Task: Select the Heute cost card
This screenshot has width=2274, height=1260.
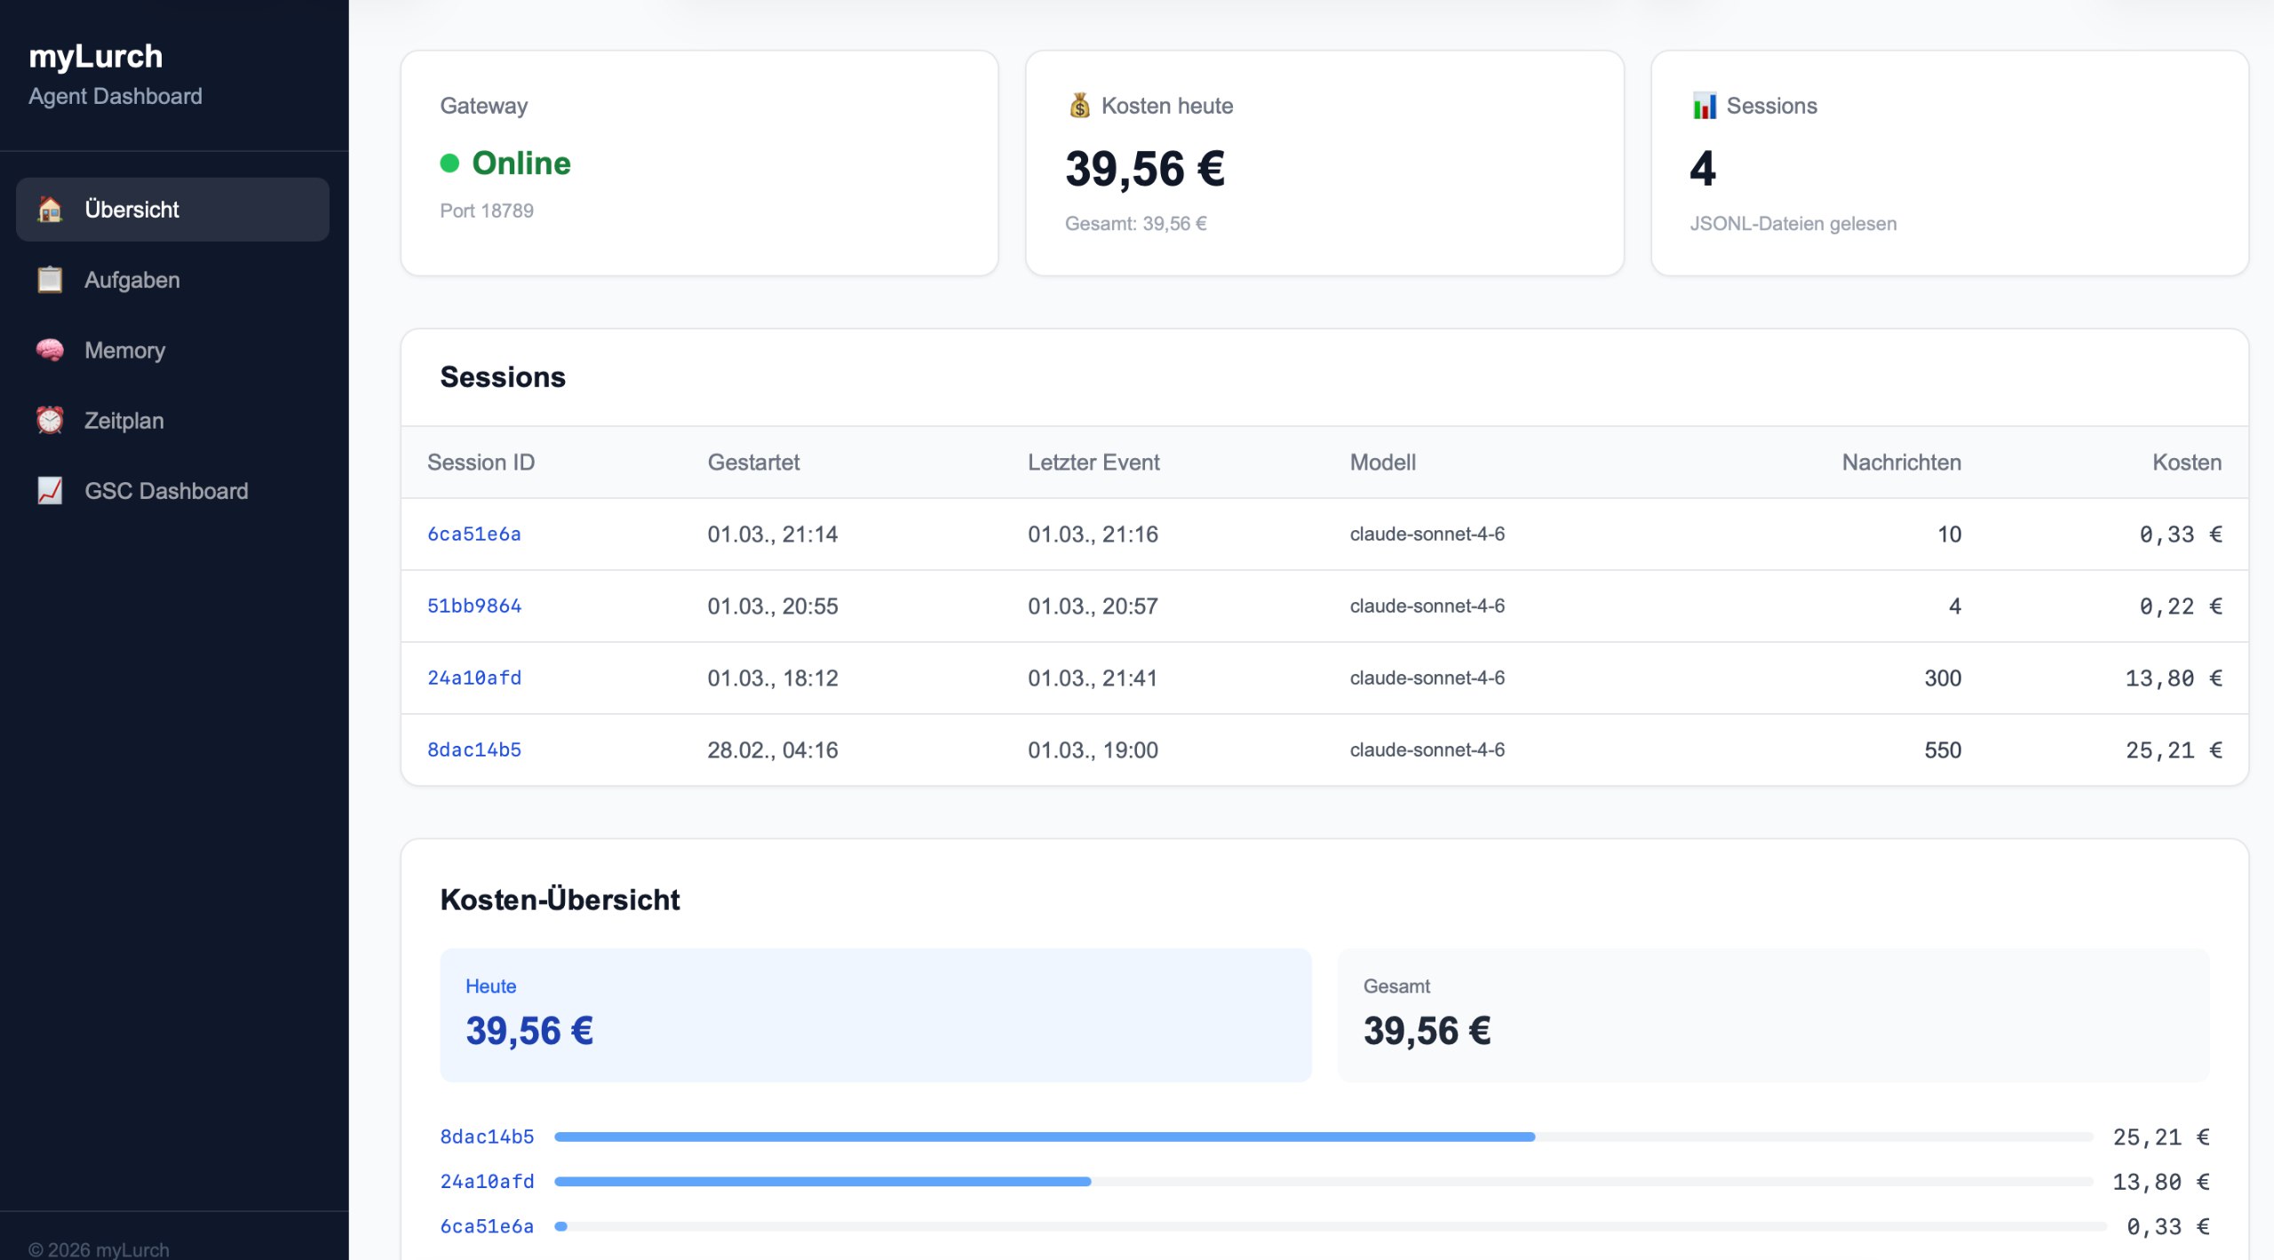Action: point(875,1014)
